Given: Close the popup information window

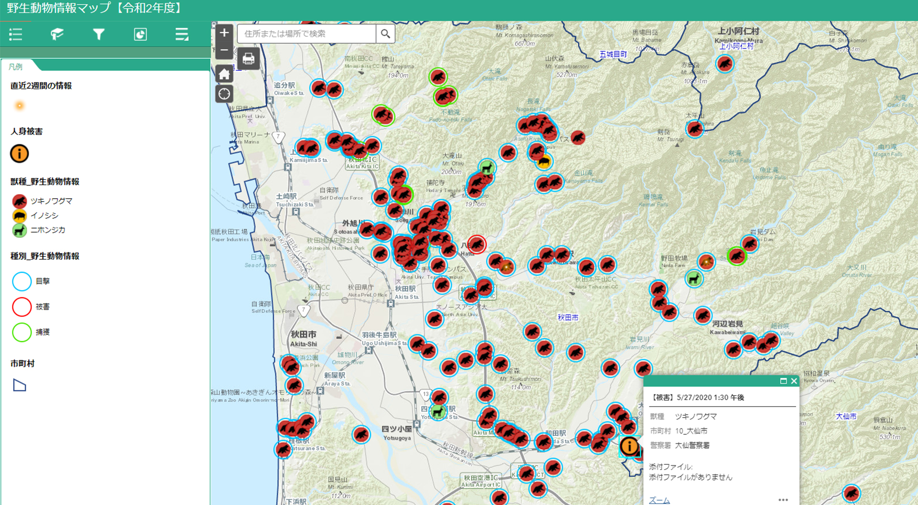Looking at the screenshot, I should coord(794,381).
